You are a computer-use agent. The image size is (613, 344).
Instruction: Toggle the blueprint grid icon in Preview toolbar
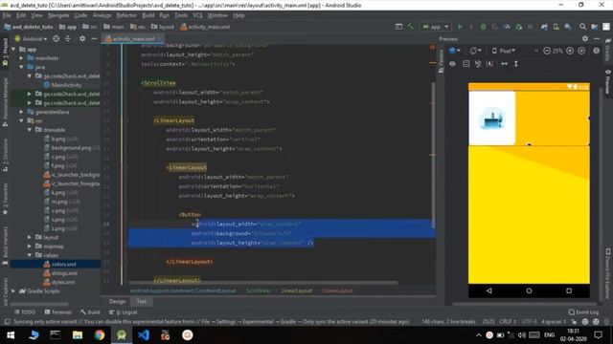click(466, 64)
